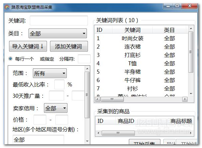The image size is (202, 148).
Task: Click the 价格 minimum input field
Action: (x=40, y=120)
